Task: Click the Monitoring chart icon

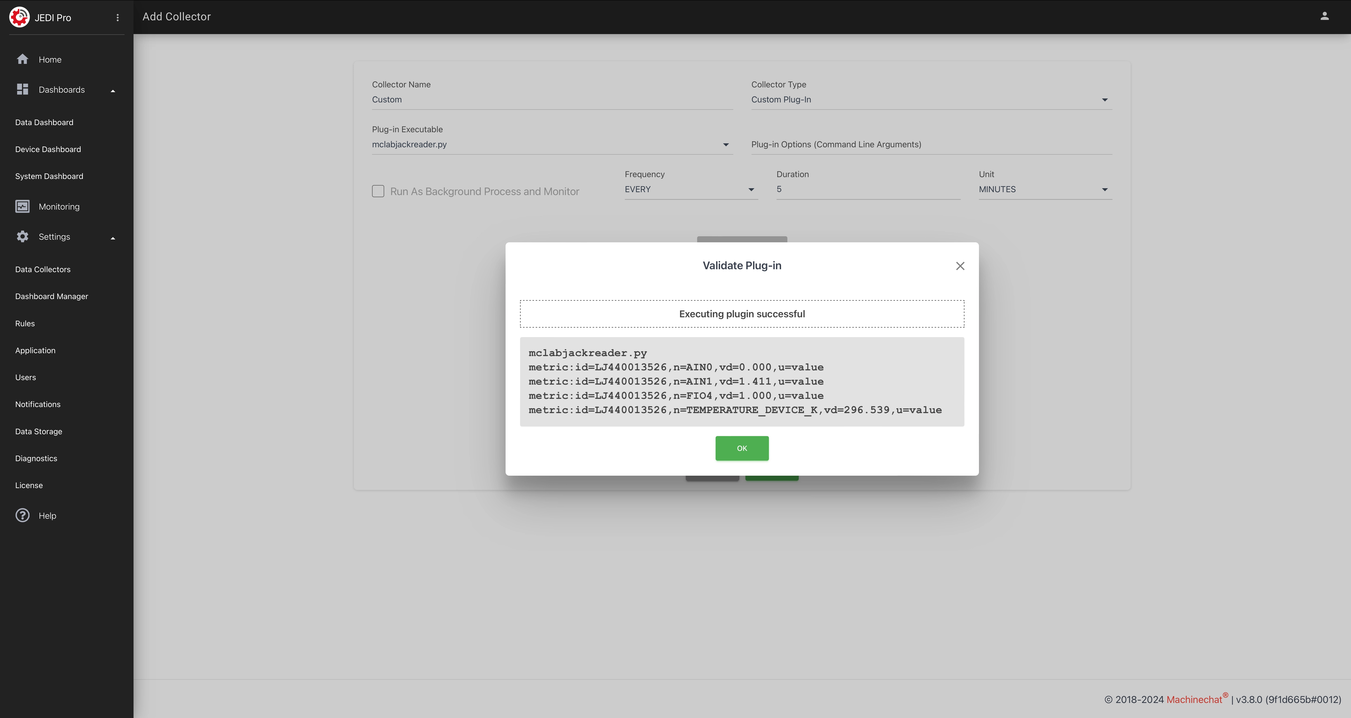Action: (22, 206)
